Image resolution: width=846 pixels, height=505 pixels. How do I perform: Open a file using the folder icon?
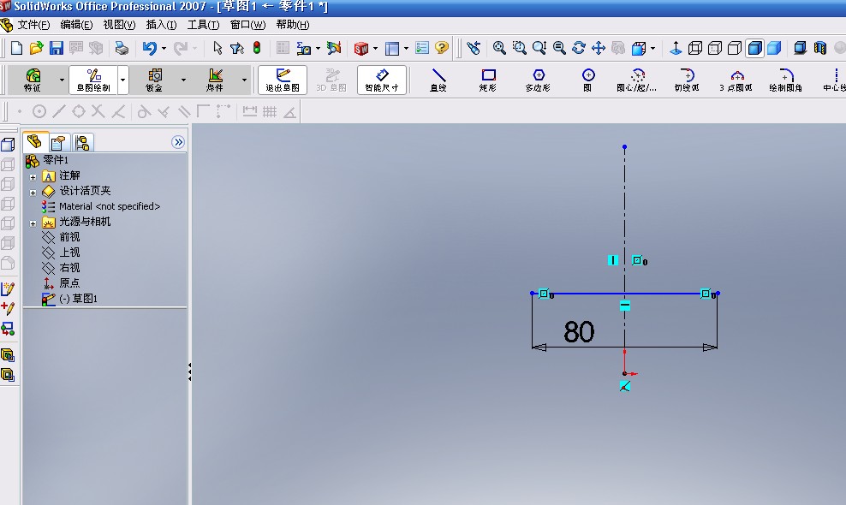36,48
